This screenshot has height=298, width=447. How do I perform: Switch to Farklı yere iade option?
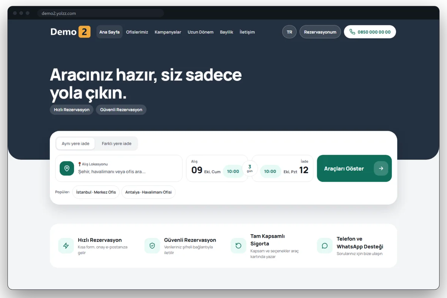click(117, 143)
